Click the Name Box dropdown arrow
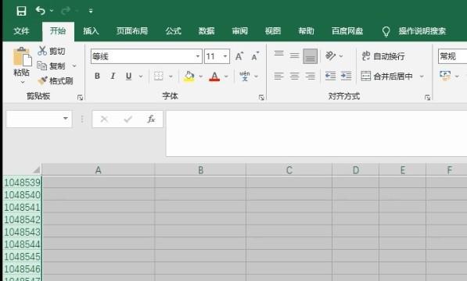The image size is (467, 281). [x=66, y=119]
